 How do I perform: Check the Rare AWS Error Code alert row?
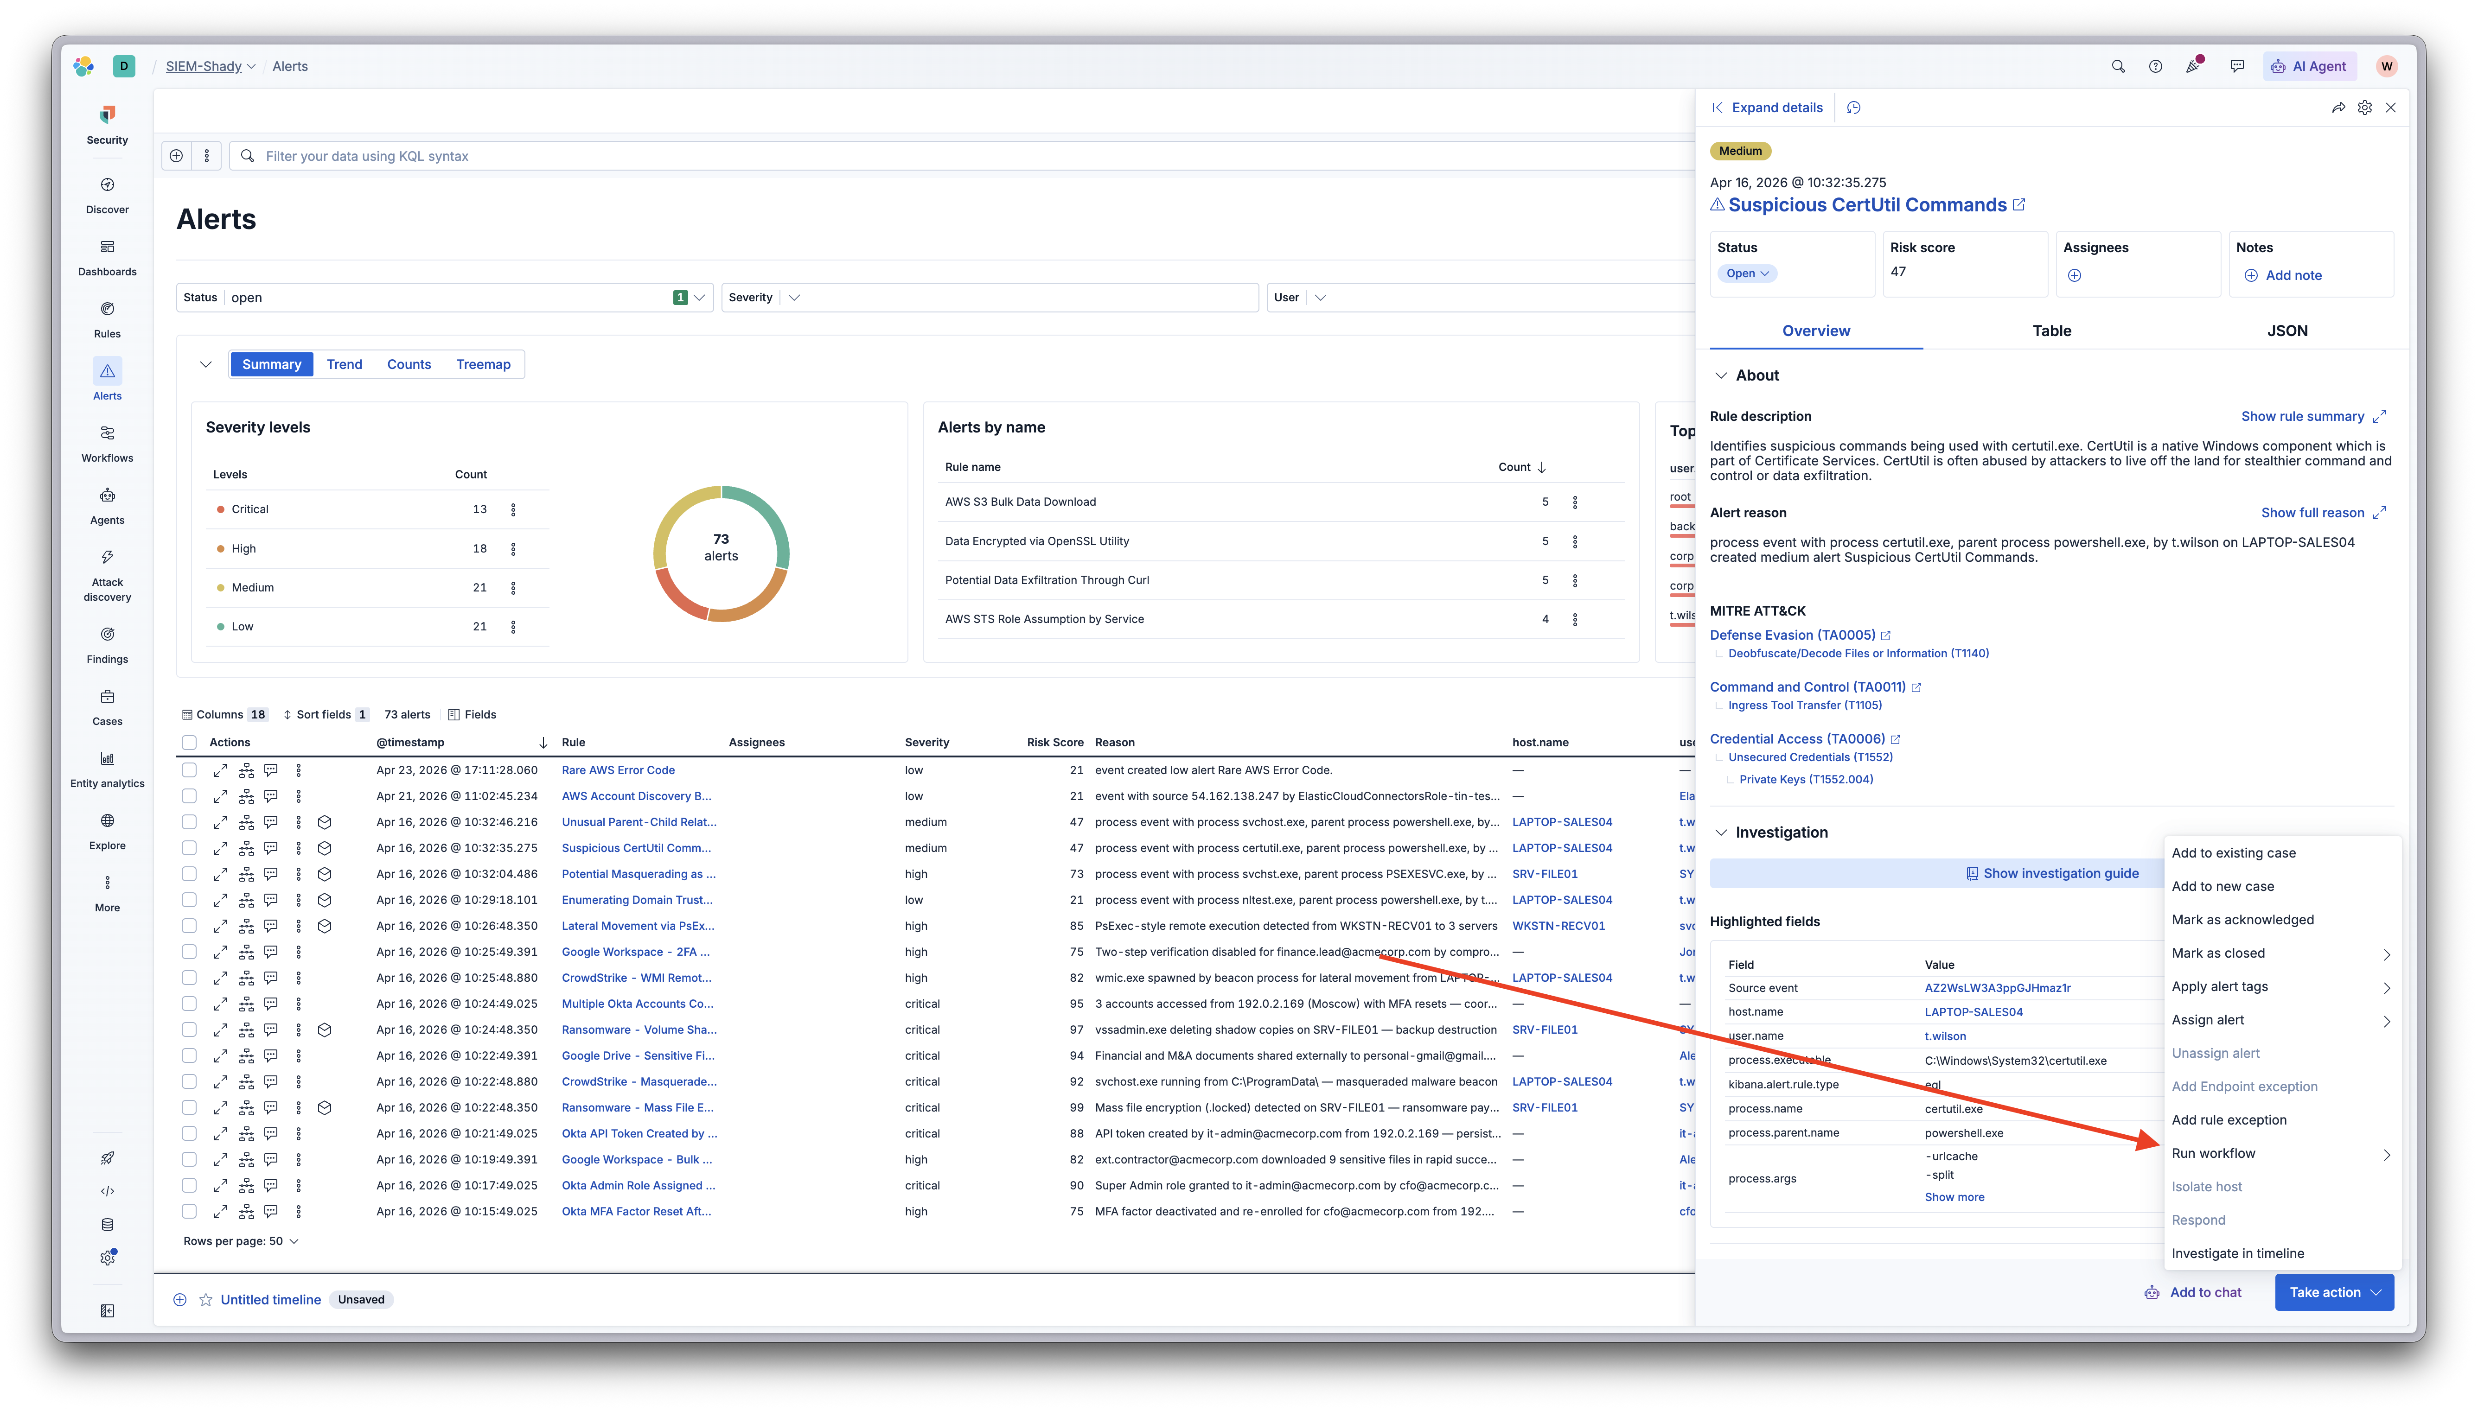tap(189, 770)
